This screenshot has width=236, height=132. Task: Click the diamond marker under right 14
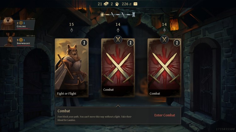tap(164, 30)
